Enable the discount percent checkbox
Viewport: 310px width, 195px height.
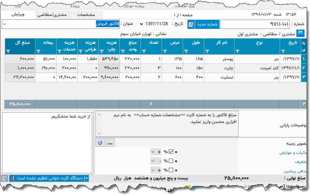pos(171,161)
